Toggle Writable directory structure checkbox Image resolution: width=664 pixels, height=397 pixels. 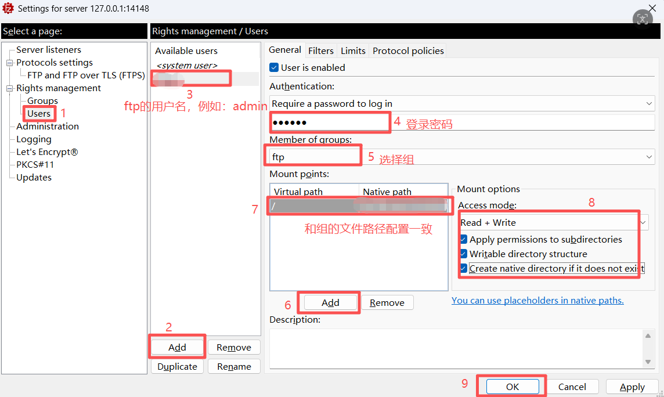tap(464, 254)
